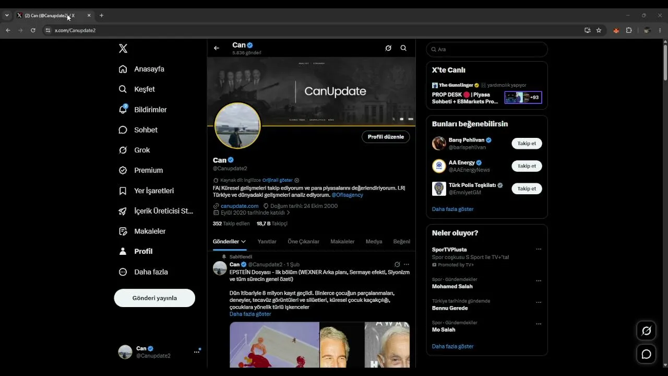Show more suggestions under Bunları beğenebilirsin
668x376 pixels.
tap(453, 209)
